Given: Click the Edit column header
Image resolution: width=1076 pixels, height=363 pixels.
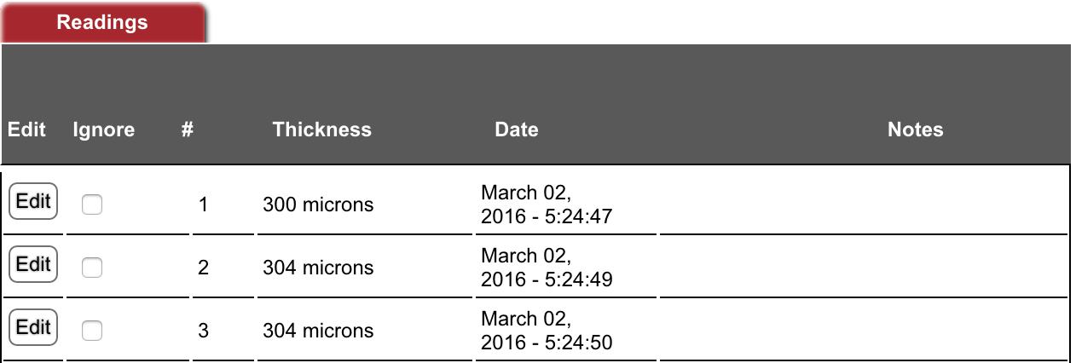Looking at the screenshot, I should coord(26,130).
